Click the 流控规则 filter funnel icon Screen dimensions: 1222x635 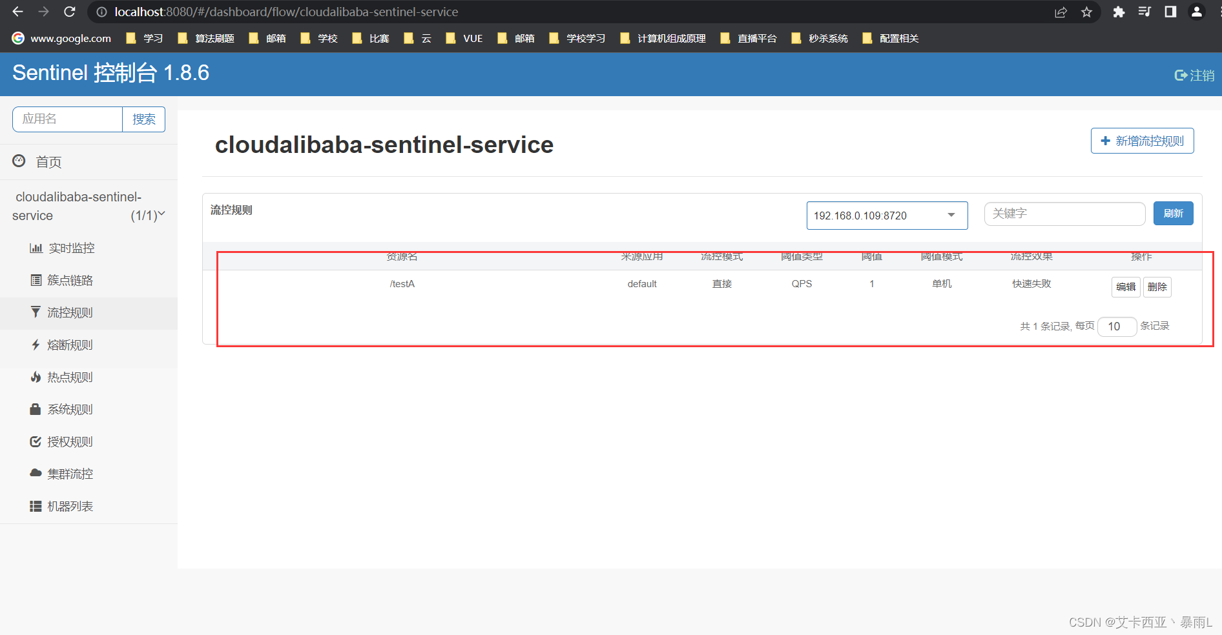[36, 312]
